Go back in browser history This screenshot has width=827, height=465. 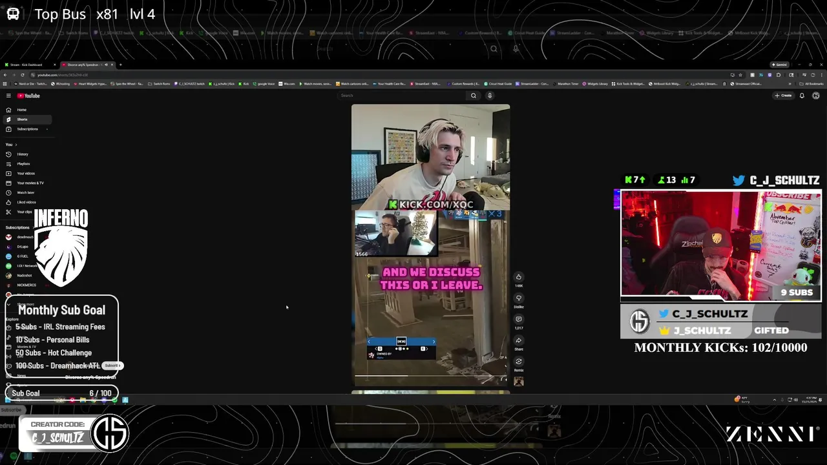click(x=5, y=75)
